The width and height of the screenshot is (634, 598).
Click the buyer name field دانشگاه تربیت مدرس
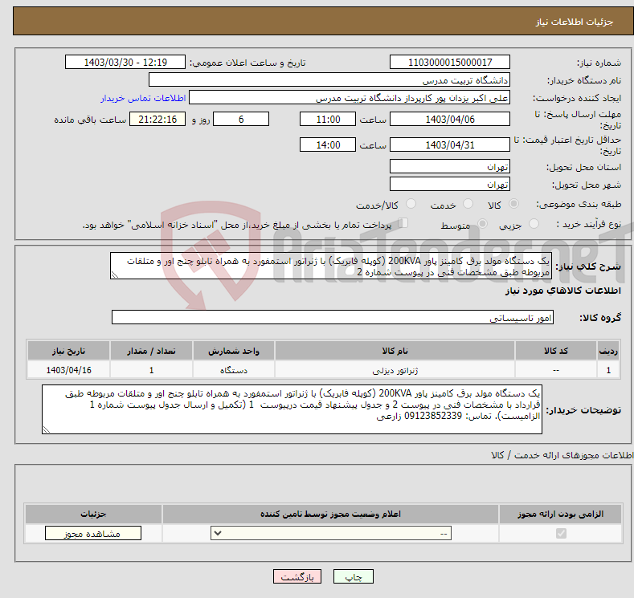click(329, 80)
